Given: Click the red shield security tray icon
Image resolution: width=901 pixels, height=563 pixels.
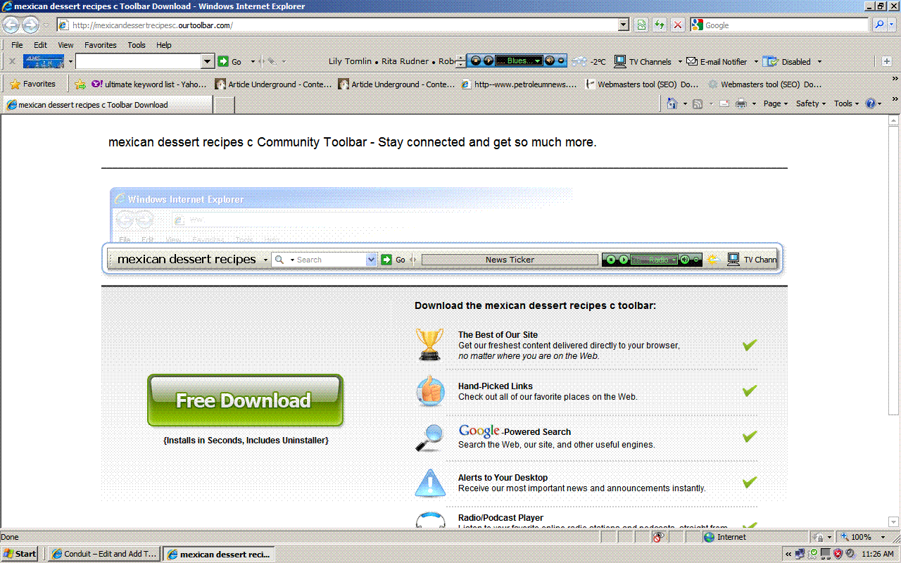Looking at the screenshot, I should 838,554.
